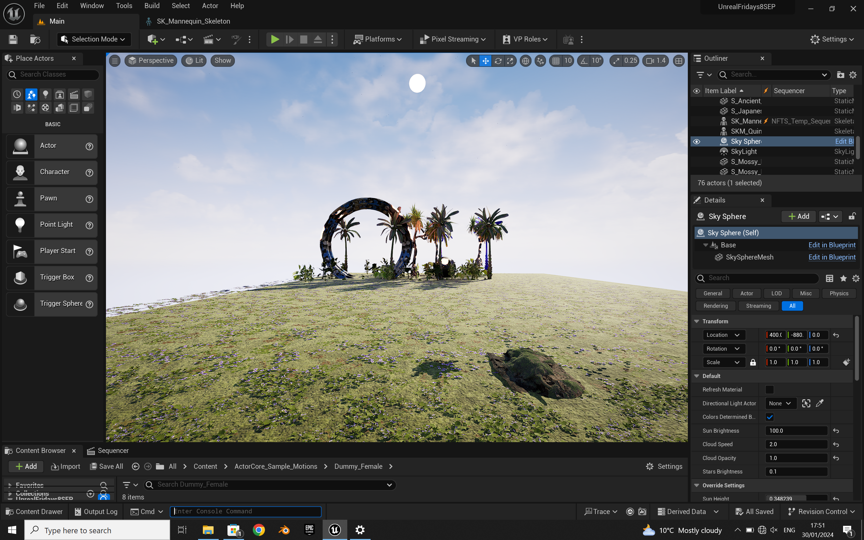Viewport: 864px width, 540px height.
Task: Collapse the Transform section
Action: click(x=697, y=321)
